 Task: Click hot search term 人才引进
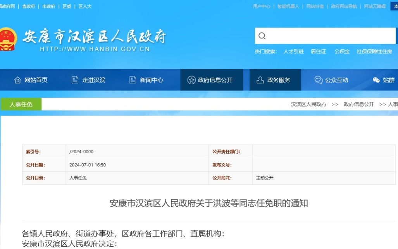(x=293, y=52)
